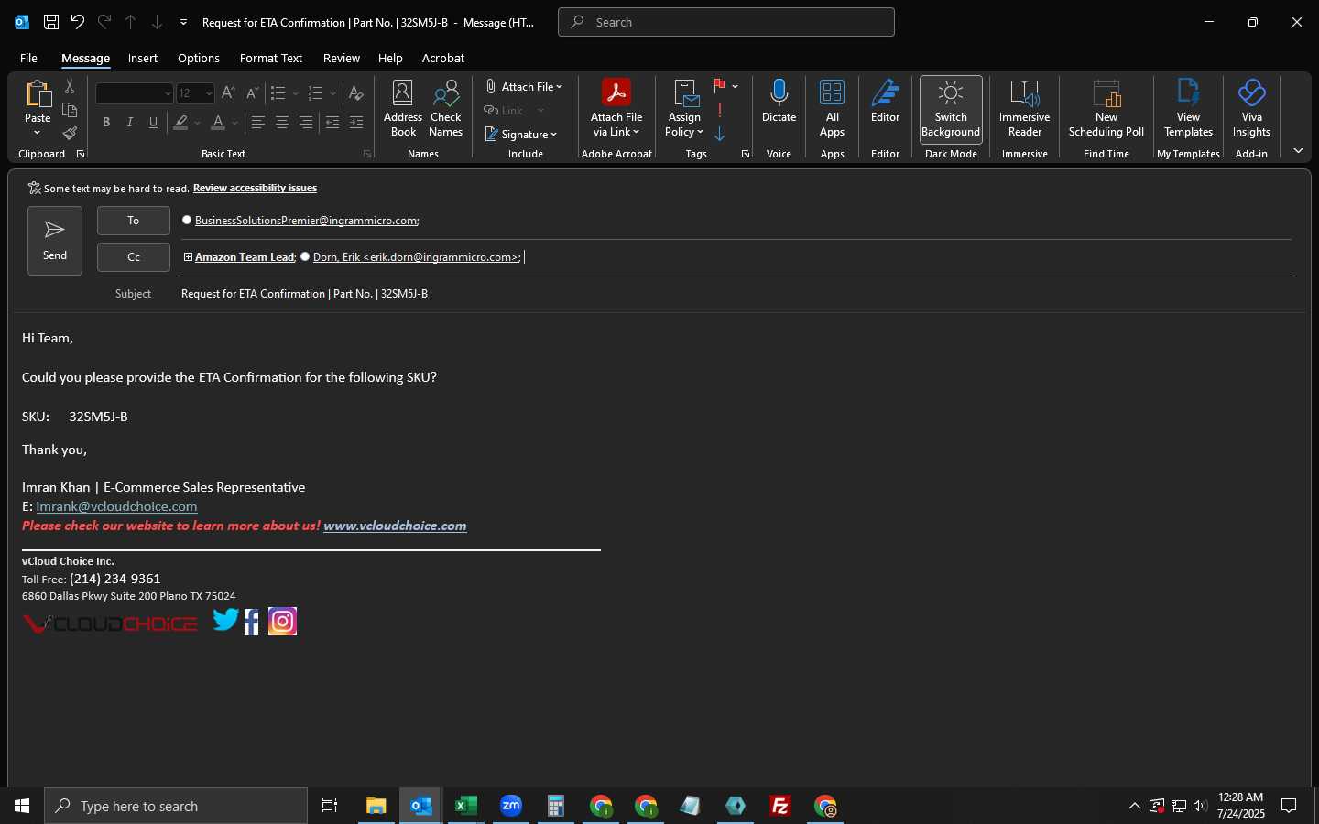Open Review accessibility issues link
Screen dimensions: 1319x824
[x=255, y=188]
